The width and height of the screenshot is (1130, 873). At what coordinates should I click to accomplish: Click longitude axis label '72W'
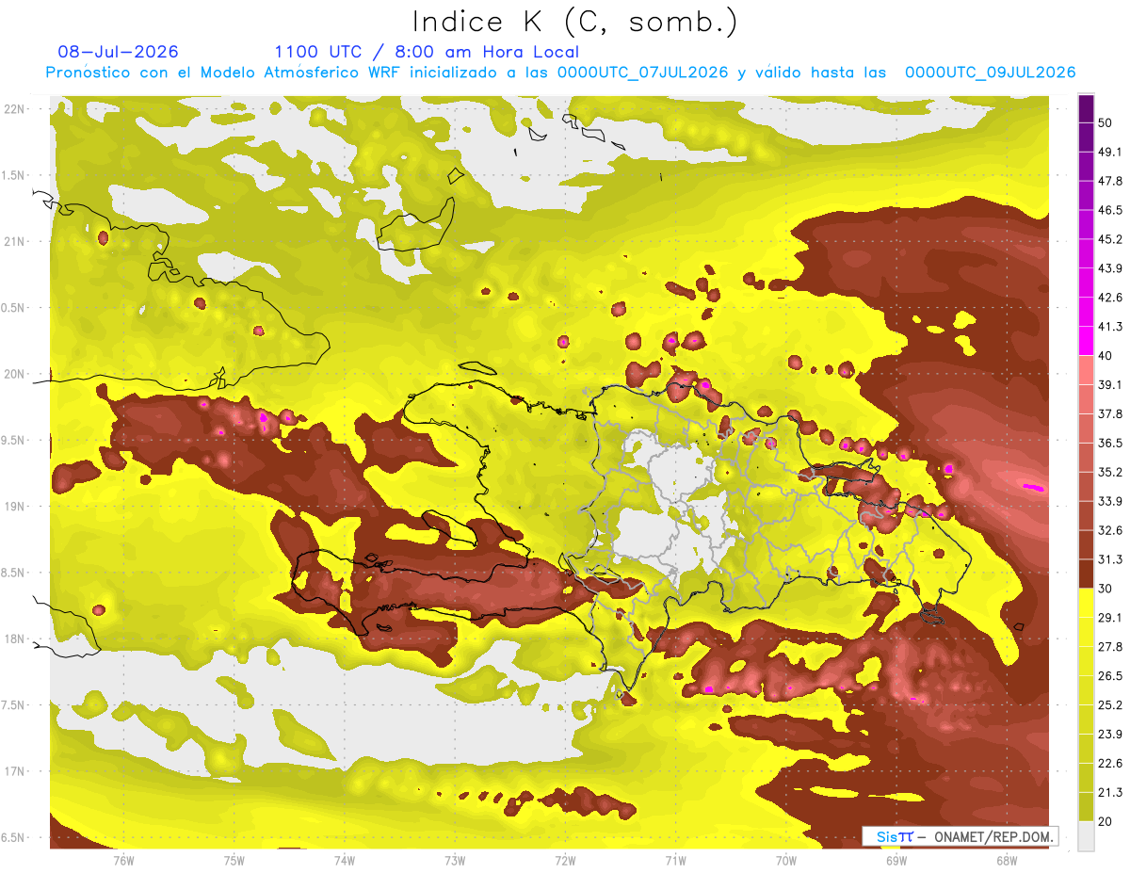point(565,860)
